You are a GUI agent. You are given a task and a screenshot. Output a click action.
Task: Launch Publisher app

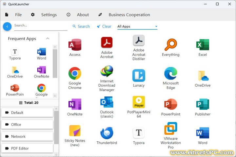tap(203, 107)
